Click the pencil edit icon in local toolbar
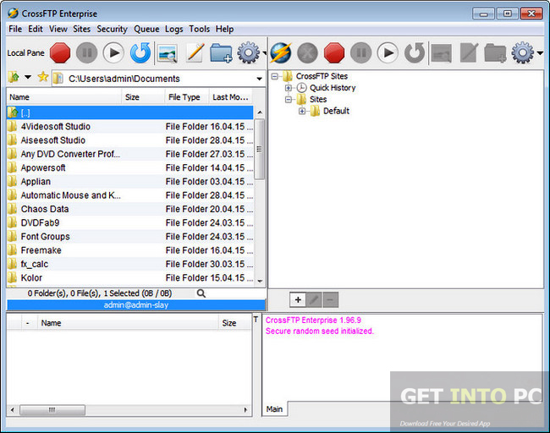Screen dimensions: 550x433 195,53
